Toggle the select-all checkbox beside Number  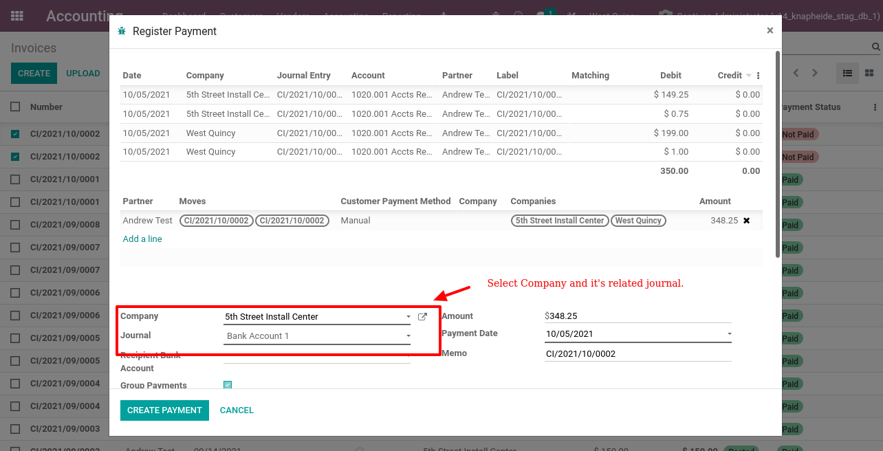click(x=15, y=107)
